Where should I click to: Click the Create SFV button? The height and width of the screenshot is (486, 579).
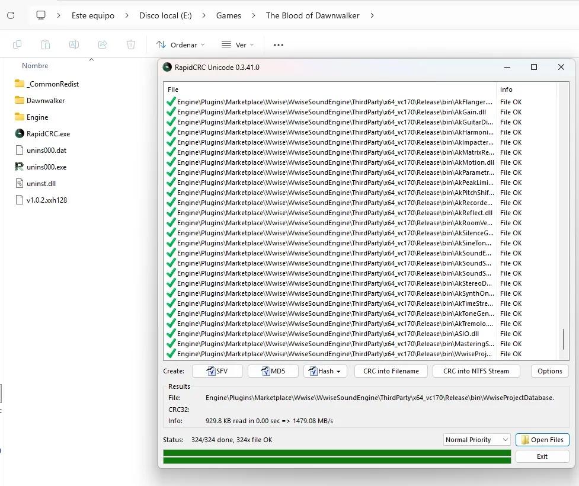217,371
